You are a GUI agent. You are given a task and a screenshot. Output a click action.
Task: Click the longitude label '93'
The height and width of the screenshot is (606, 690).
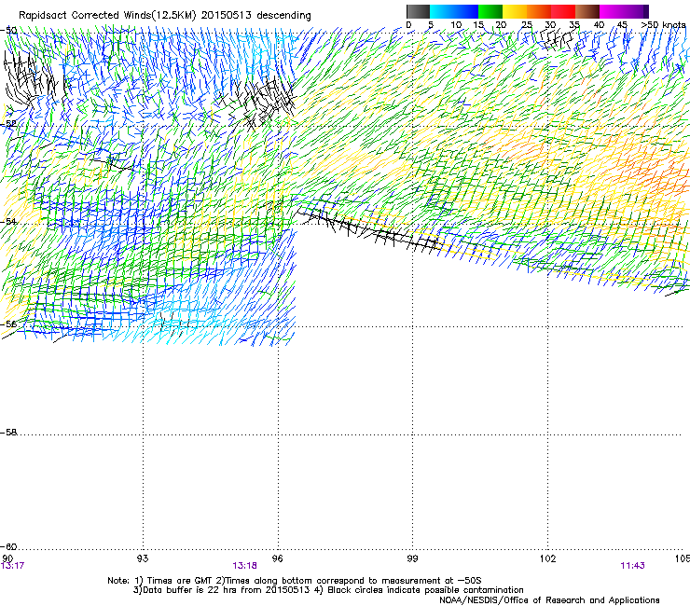[143, 558]
